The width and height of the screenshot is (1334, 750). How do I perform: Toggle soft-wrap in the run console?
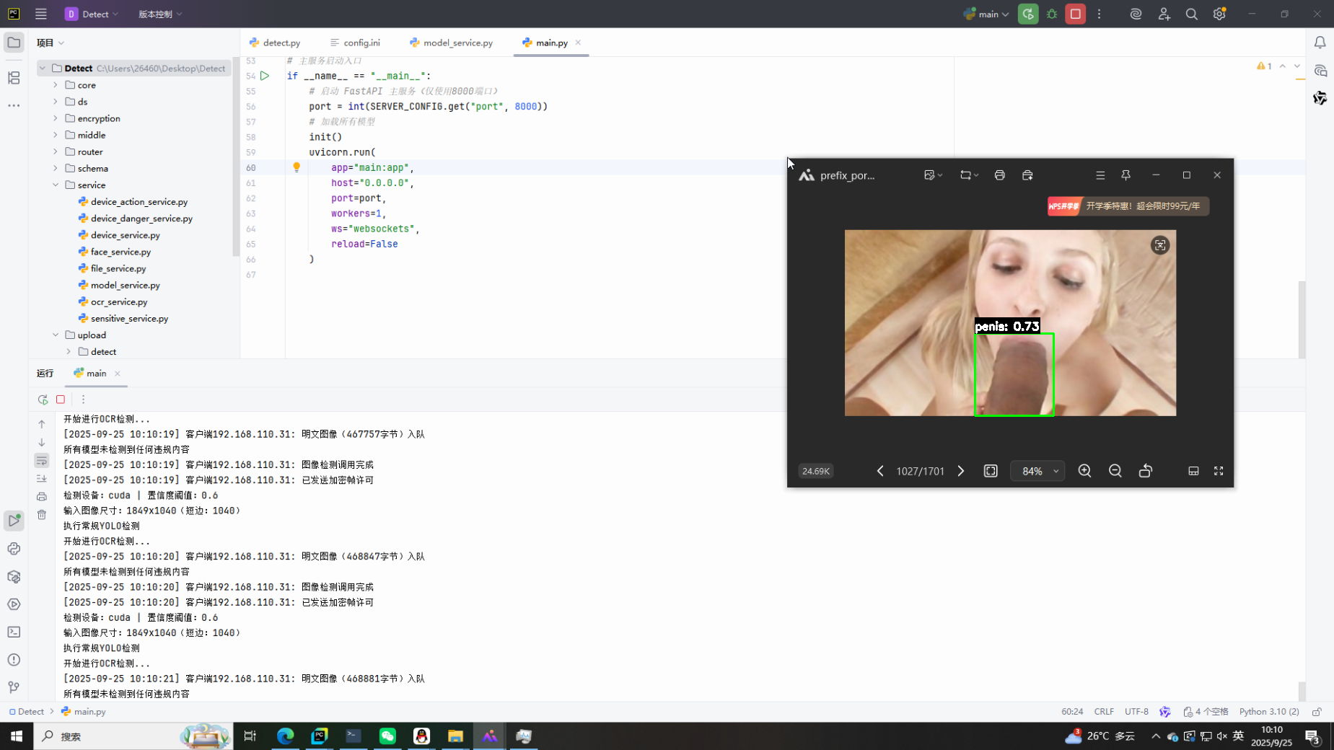[42, 461]
